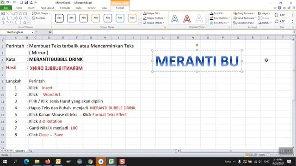The image size is (296, 166).
Task: Open the View ribbon tab
Action: (x=104, y=8)
